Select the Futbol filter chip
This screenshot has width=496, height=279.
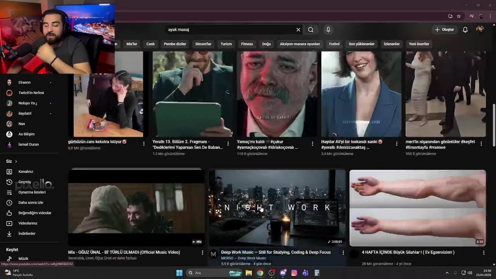tap(334, 44)
